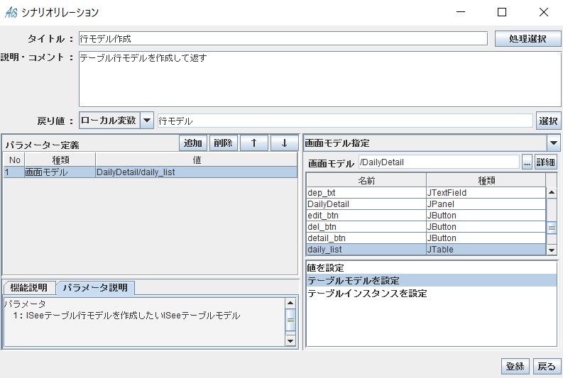Click the ellipsis browse button for 画面モデル
563x378 pixels.
tap(527, 162)
